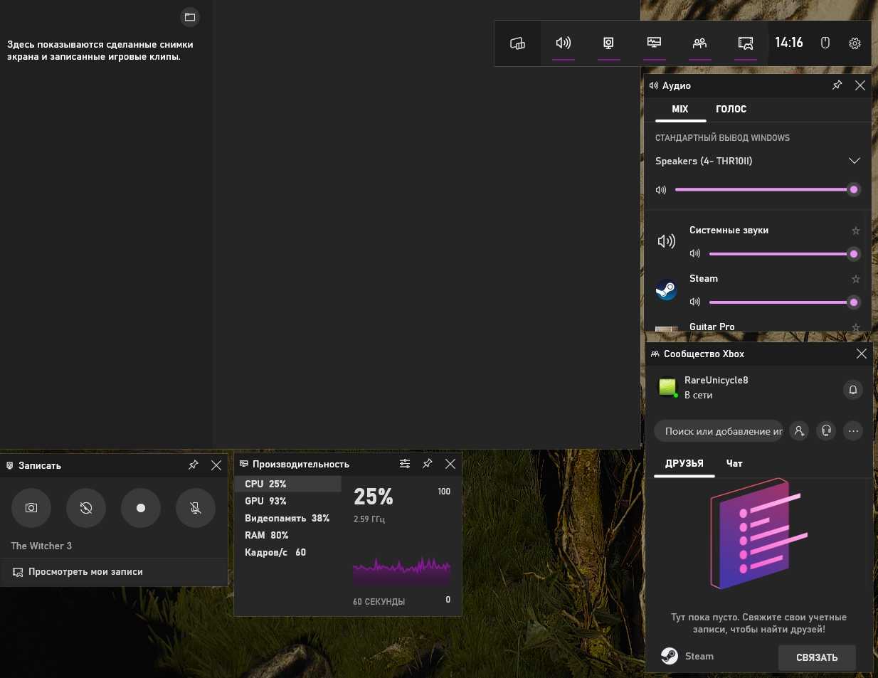Toggle the Performance widget in the top bar
878x678 pixels.
[x=654, y=43]
